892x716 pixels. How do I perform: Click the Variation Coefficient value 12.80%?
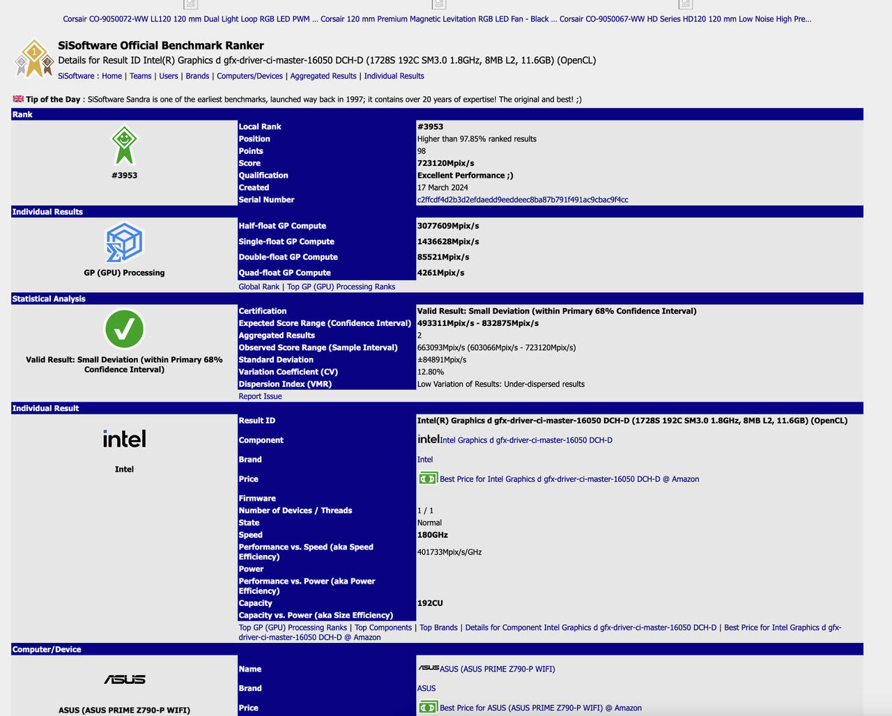click(x=431, y=372)
